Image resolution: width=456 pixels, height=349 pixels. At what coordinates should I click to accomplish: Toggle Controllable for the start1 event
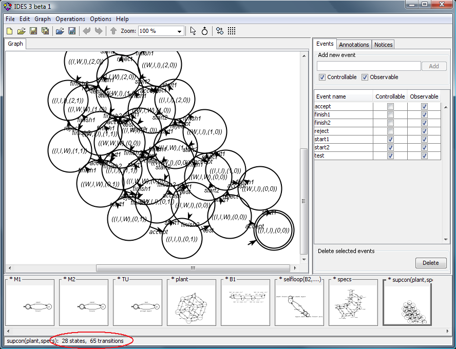point(390,140)
